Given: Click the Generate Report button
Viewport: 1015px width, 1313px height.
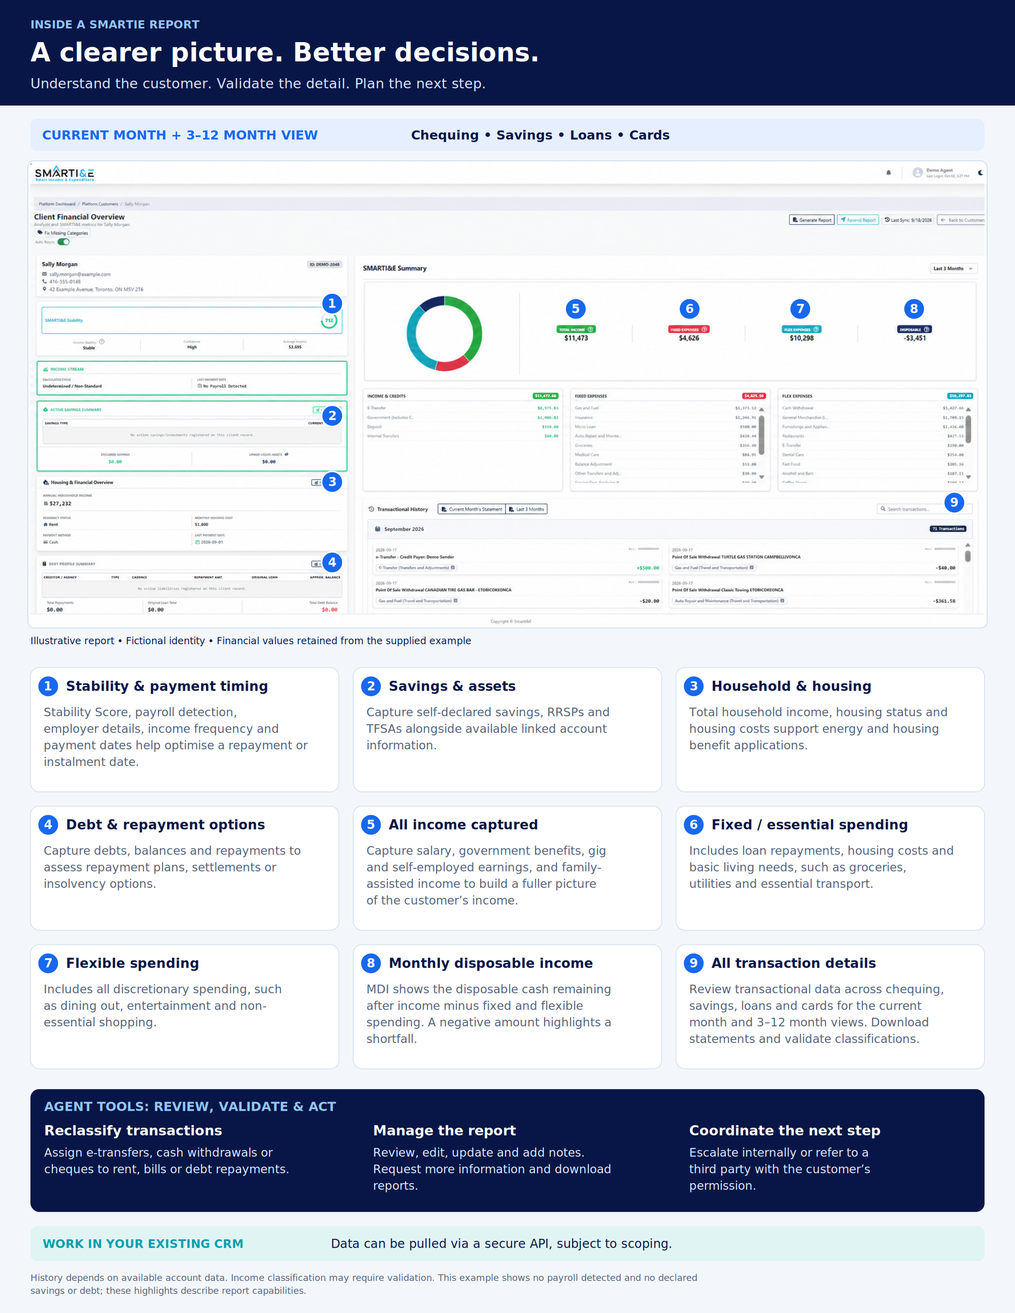Looking at the screenshot, I should point(812,220).
